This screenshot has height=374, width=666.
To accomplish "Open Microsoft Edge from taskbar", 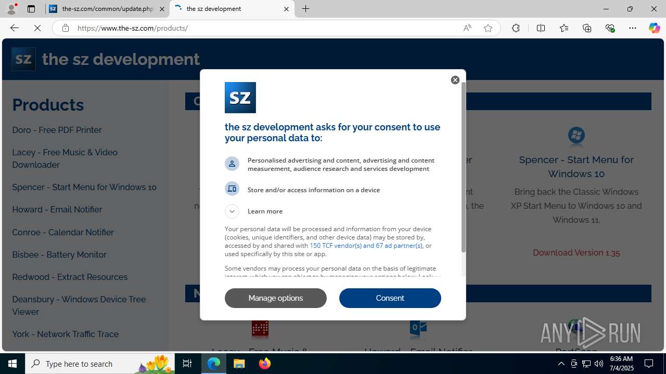I will tap(214, 364).
